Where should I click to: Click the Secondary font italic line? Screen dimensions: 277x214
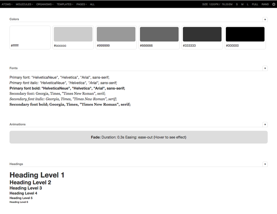point(63,99)
